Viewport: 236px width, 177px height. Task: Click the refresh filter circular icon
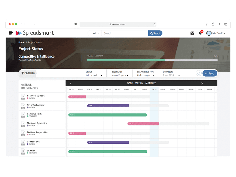click(199, 73)
